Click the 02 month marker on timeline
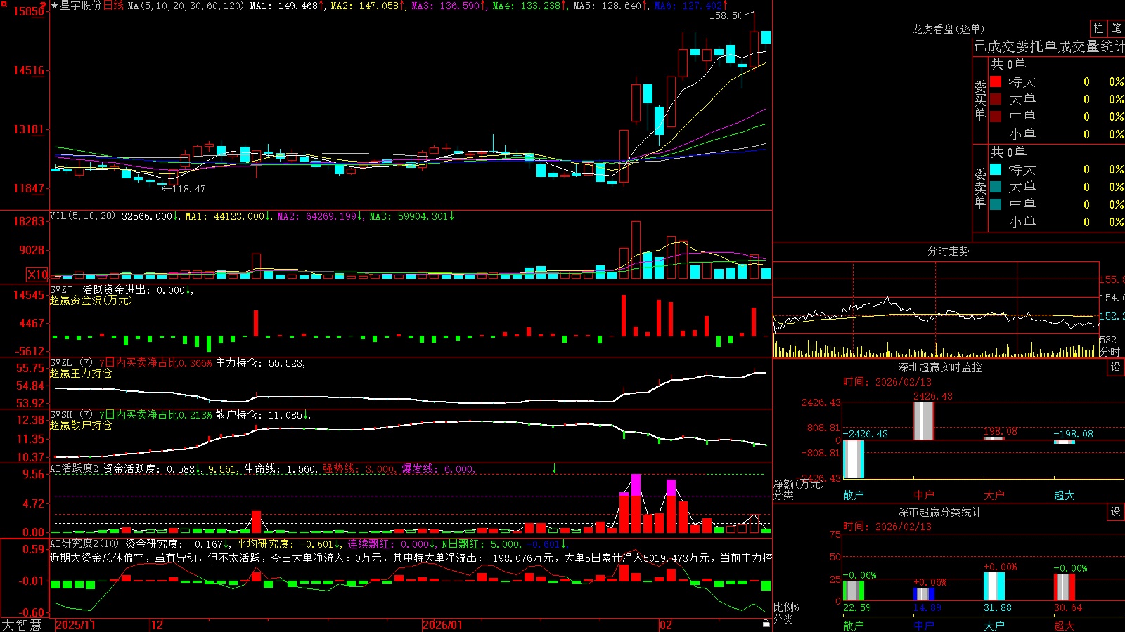 click(x=666, y=625)
